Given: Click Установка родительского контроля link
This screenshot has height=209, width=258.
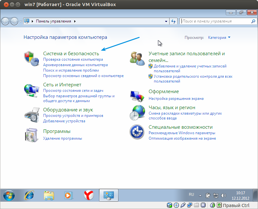Looking at the screenshot, I should pyautogui.click(x=193, y=79).
